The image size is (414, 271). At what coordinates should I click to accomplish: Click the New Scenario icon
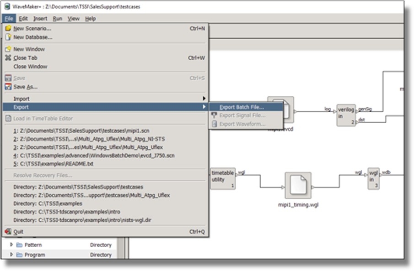click(x=8, y=28)
